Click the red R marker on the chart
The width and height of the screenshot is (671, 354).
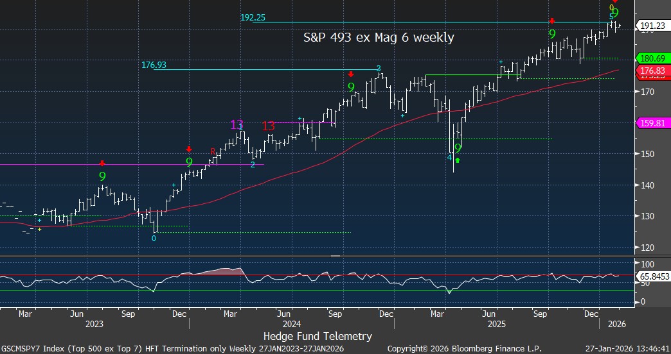213,151
